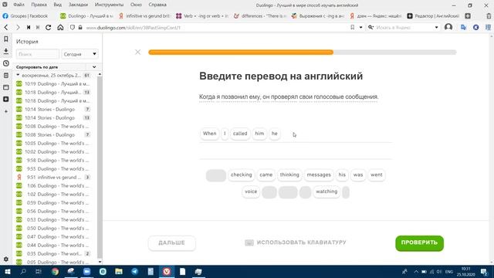Open the tracker blocker shield icon

73,28
